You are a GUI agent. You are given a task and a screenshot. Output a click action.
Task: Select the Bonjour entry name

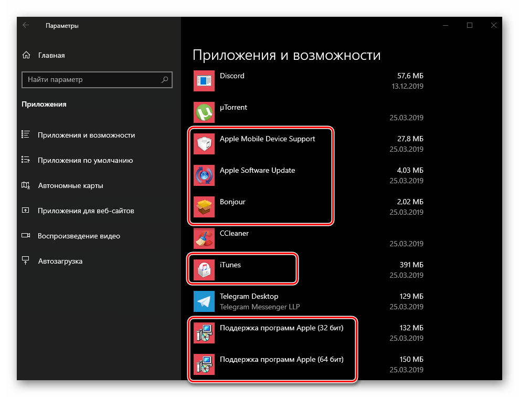pyautogui.click(x=232, y=202)
